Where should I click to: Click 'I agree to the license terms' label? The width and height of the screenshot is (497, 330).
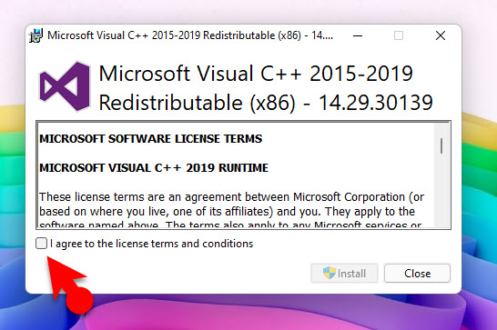point(151,244)
